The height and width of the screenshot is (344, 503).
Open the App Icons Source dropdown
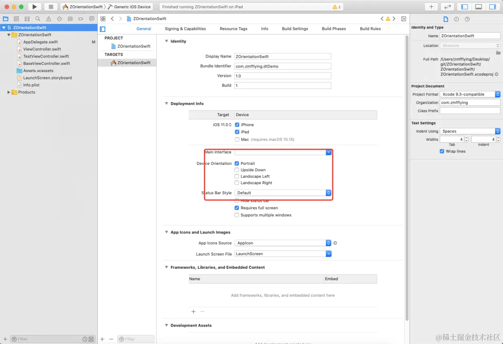(x=283, y=243)
